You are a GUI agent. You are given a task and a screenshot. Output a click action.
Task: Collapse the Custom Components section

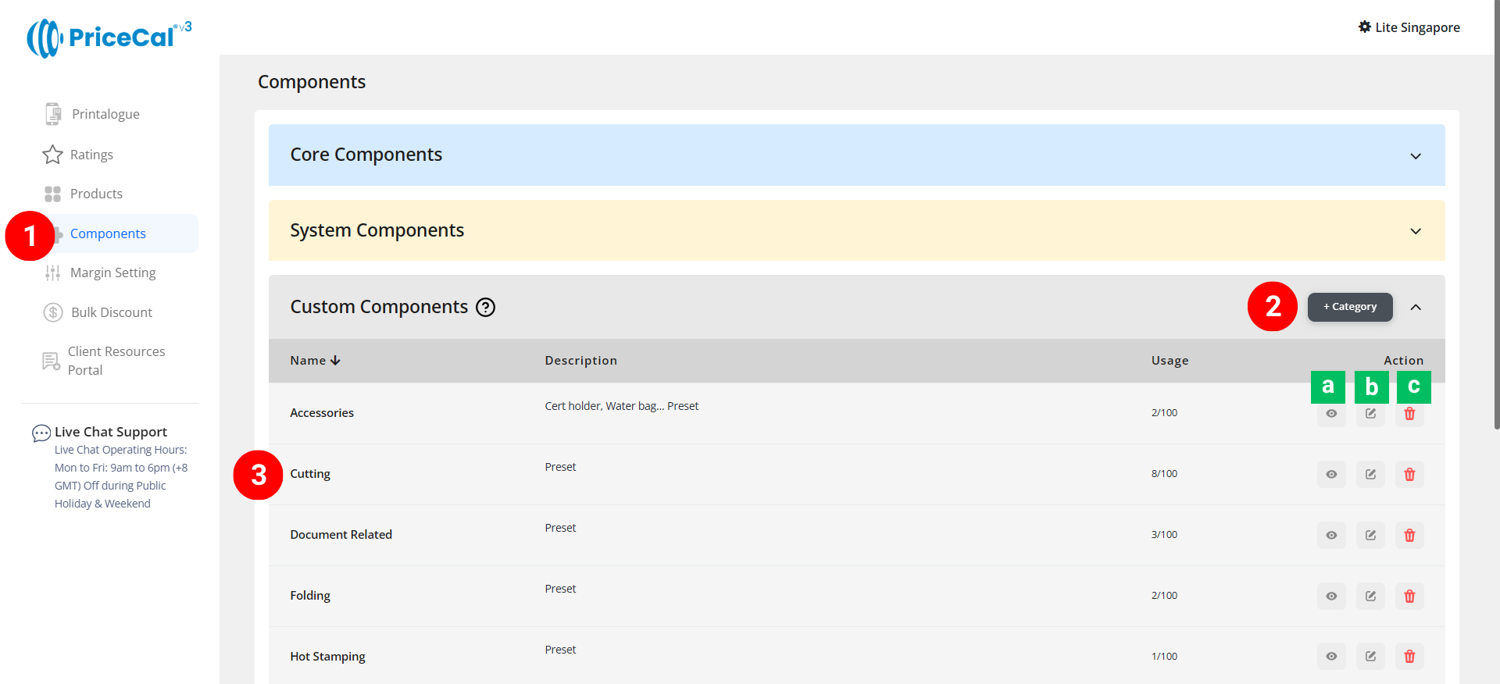(1415, 308)
